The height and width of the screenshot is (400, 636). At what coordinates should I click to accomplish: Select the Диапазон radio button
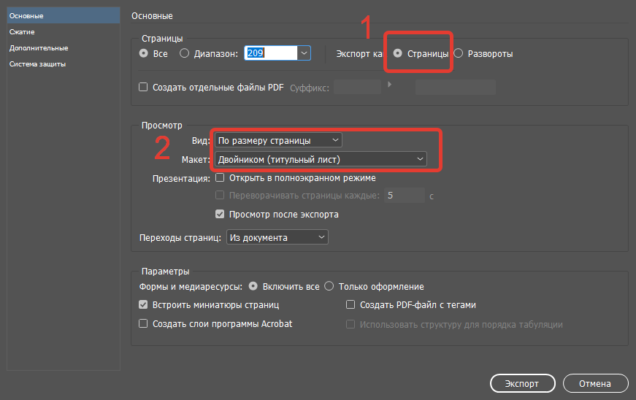coord(185,53)
